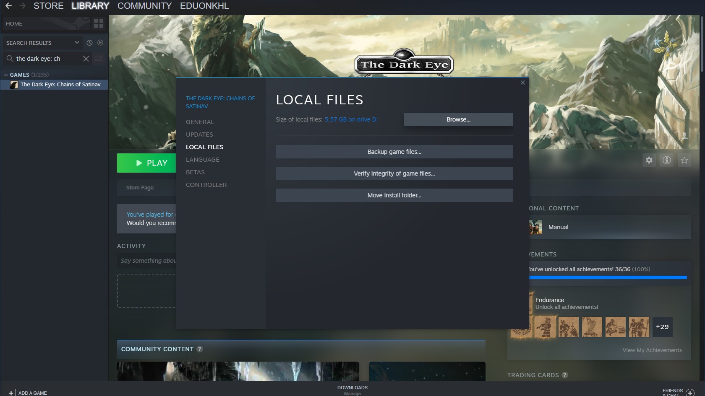705x396 pixels.
Task: Open View My Achievements link
Action: tap(652, 350)
